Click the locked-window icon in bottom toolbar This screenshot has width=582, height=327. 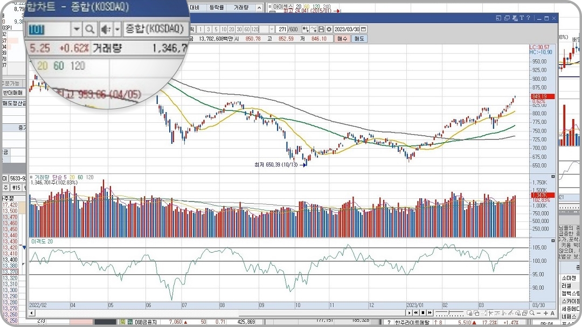[469, 313]
